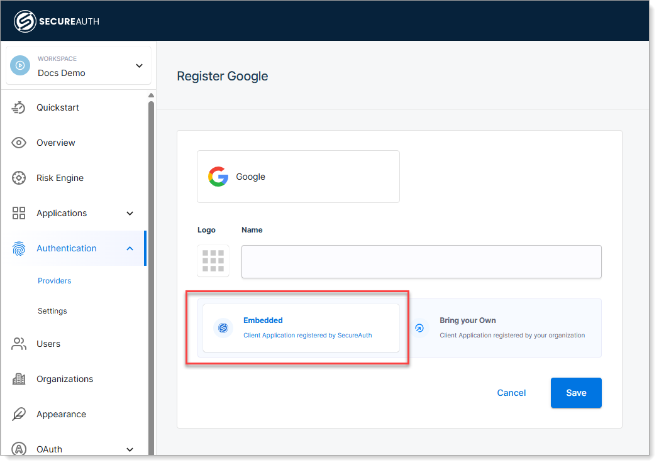Go to Users section
659x465 pixels.
click(x=48, y=344)
